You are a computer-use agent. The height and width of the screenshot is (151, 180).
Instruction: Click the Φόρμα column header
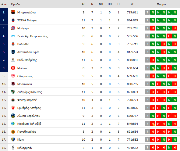[161, 4]
